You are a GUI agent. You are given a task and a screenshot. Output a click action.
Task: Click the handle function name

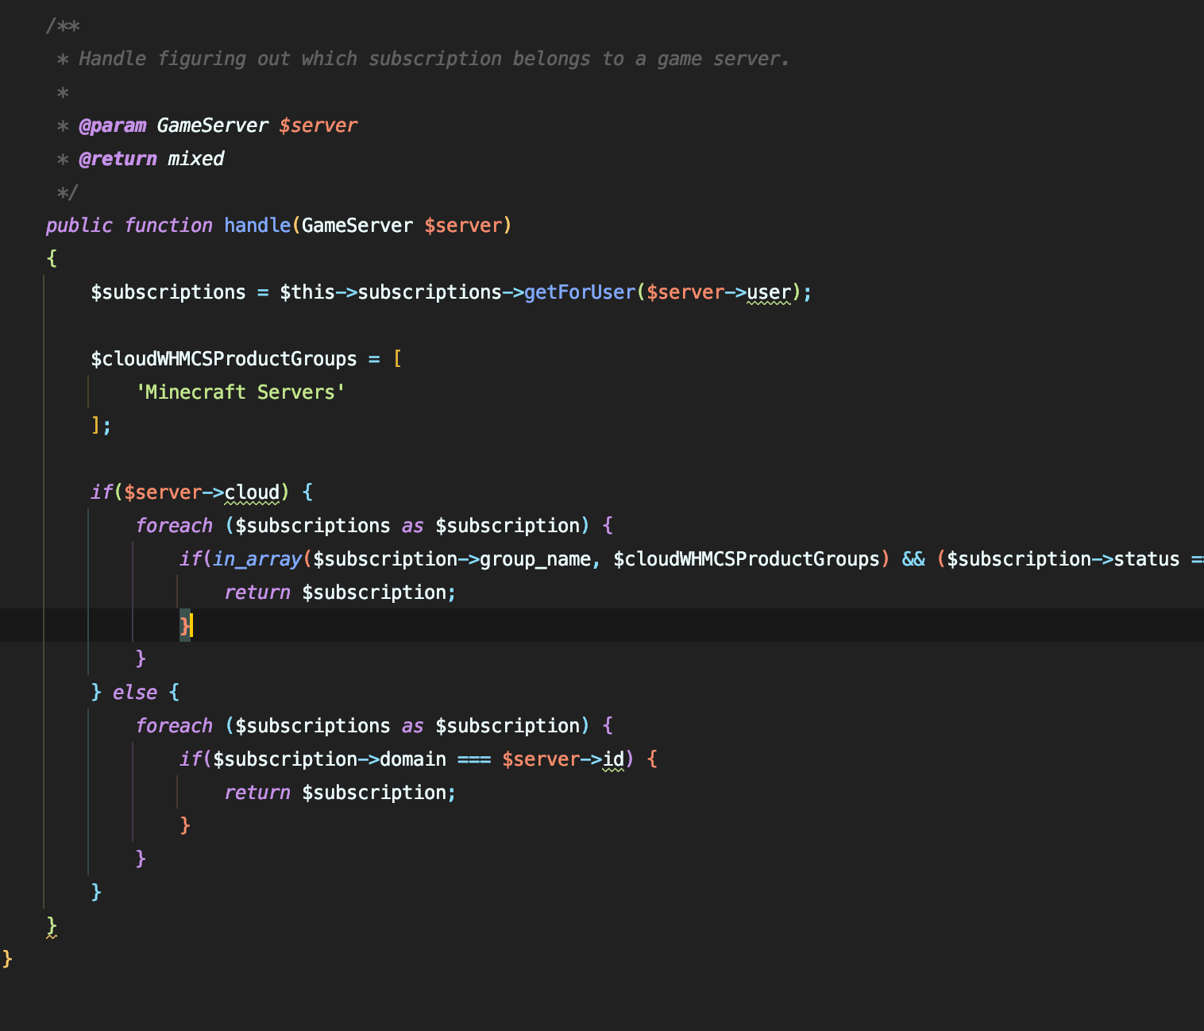click(257, 226)
